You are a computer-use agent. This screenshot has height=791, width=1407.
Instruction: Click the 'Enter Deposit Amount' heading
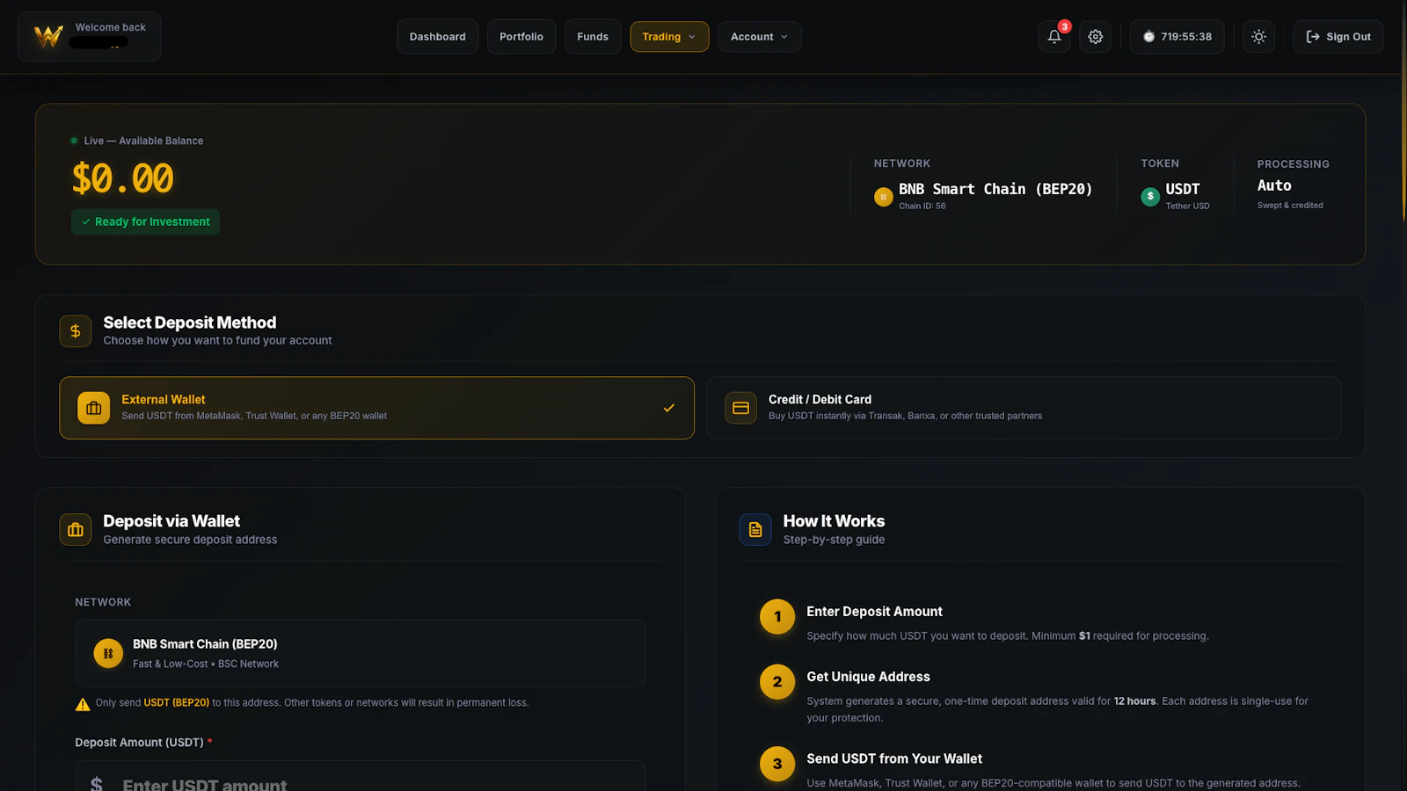pos(874,612)
